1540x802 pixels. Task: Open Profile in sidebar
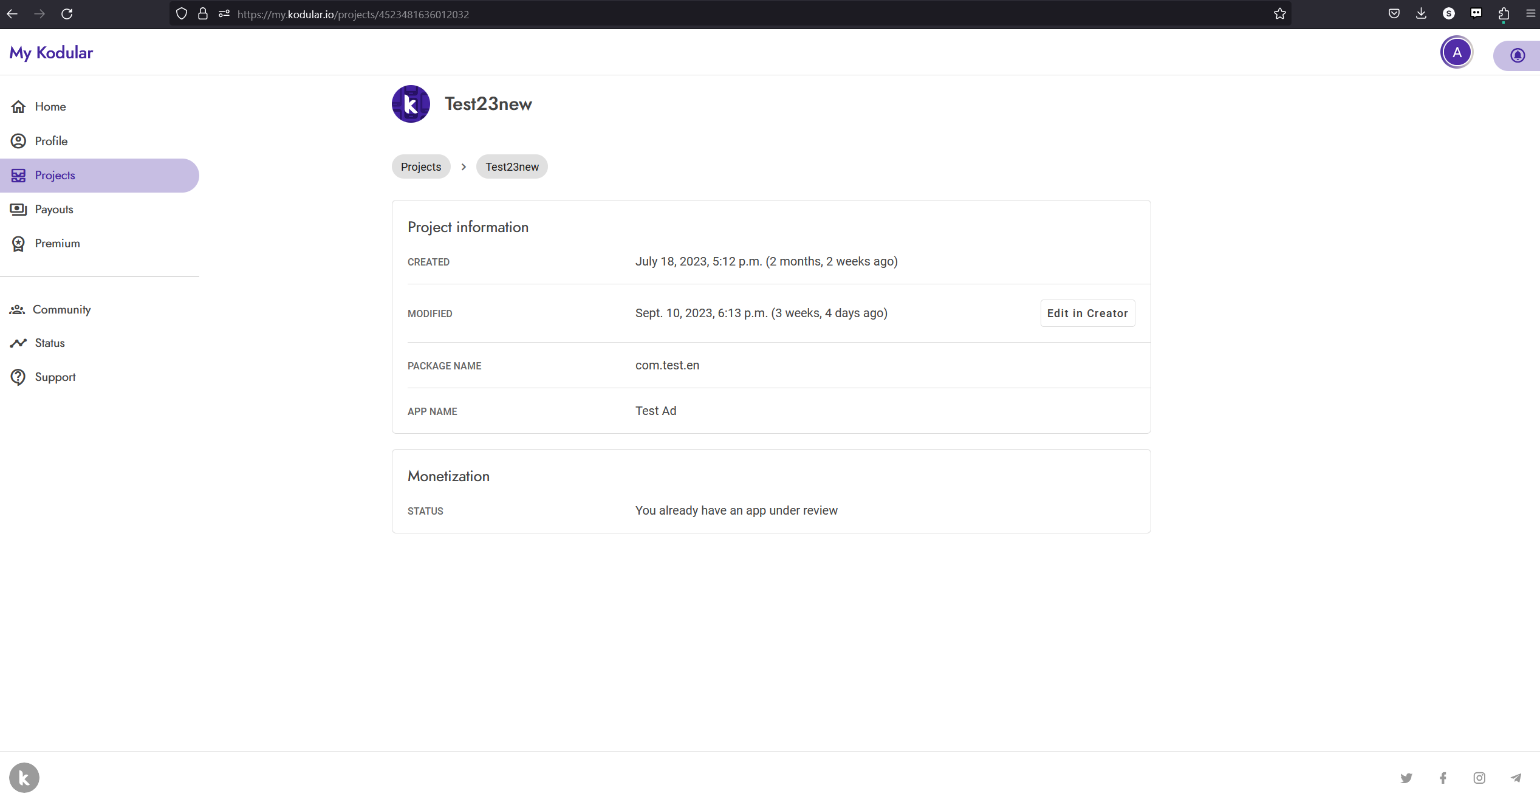(100, 141)
